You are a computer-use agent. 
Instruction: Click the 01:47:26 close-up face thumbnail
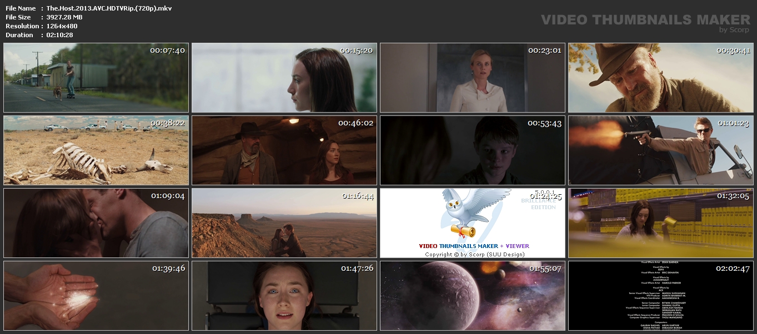(284, 296)
